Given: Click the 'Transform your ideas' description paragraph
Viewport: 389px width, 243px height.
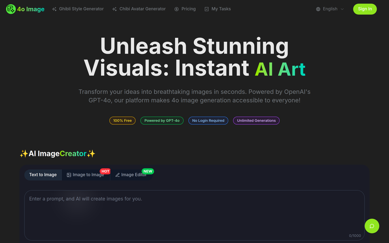Looking at the screenshot, I should point(194,96).
